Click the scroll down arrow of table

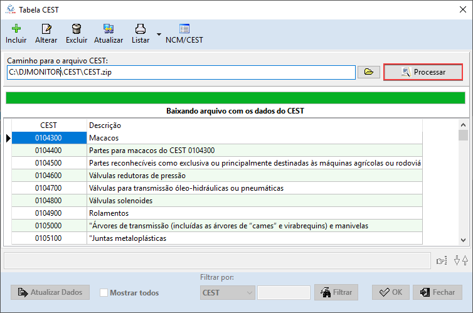463,240
